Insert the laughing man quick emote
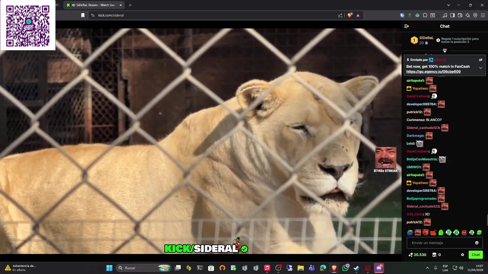 418,233
